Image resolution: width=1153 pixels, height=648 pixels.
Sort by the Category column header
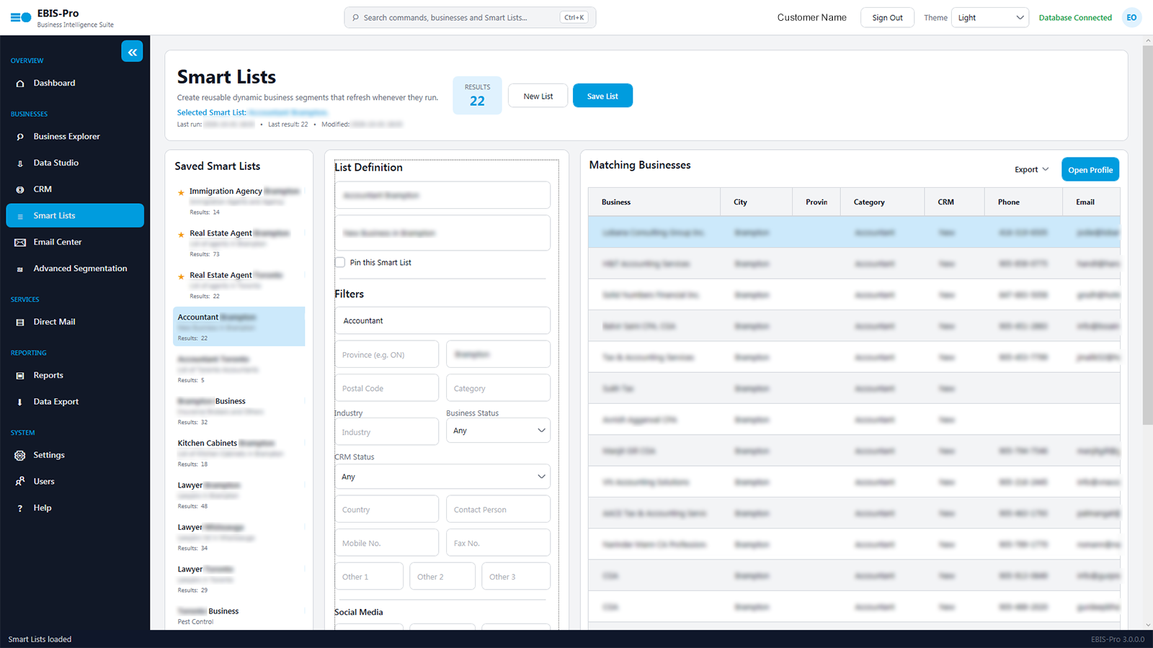point(883,202)
